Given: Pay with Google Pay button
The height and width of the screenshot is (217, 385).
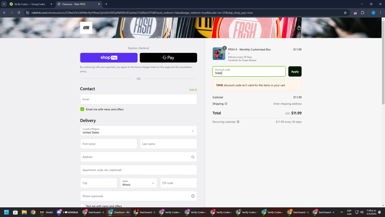Looking at the screenshot, I should (x=168, y=58).
